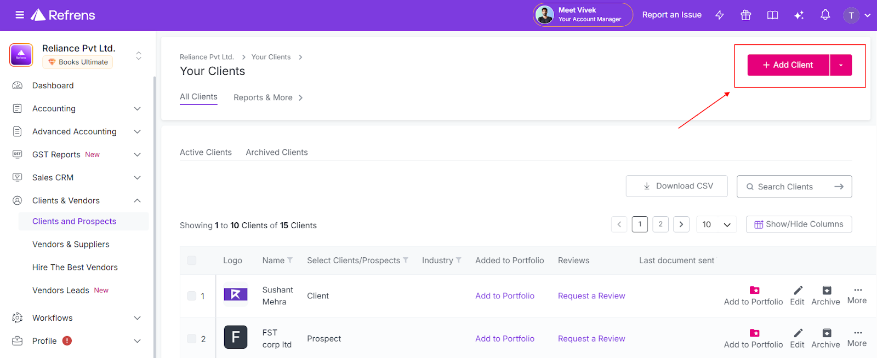Click Add to Portfolio folder icon for Sushant Mehra
The image size is (877, 358).
tap(754, 290)
